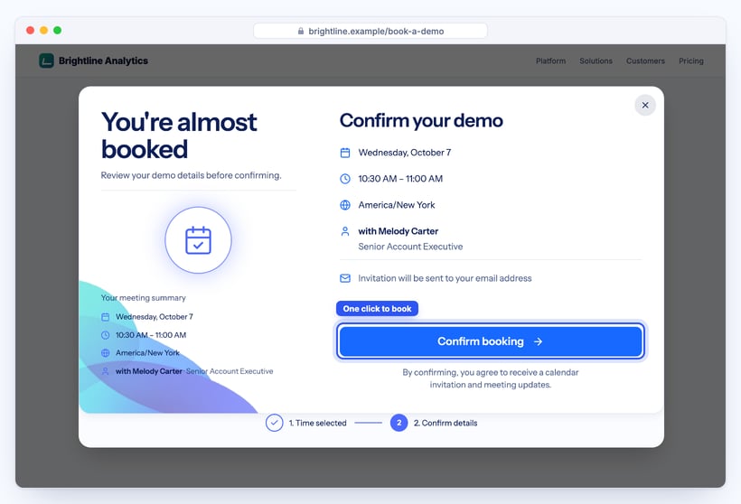741x504 pixels.
Task: Click the clock icon in meeting summary
Action: tap(106, 335)
